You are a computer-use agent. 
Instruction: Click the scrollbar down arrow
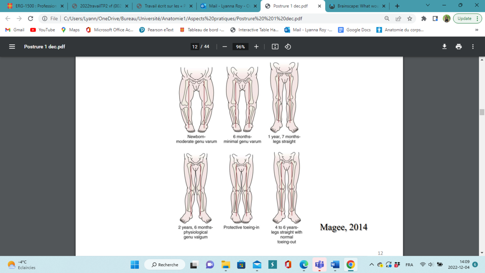(482, 253)
